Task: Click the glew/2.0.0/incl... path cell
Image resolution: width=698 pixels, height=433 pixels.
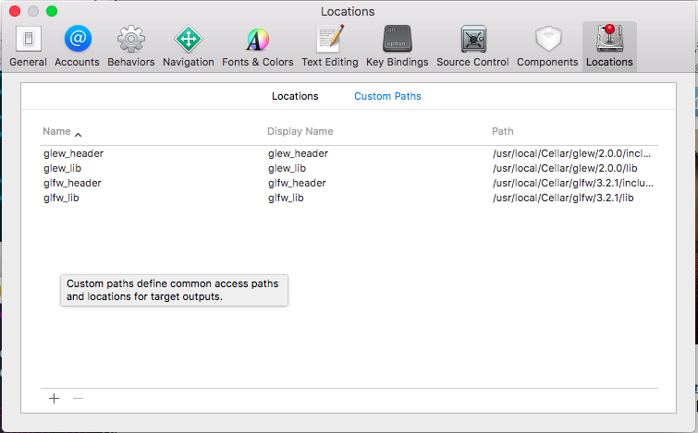Action: click(x=572, y=153)
